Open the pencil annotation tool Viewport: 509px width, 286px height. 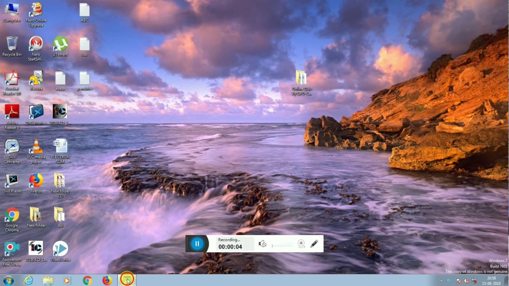(314, 243)
